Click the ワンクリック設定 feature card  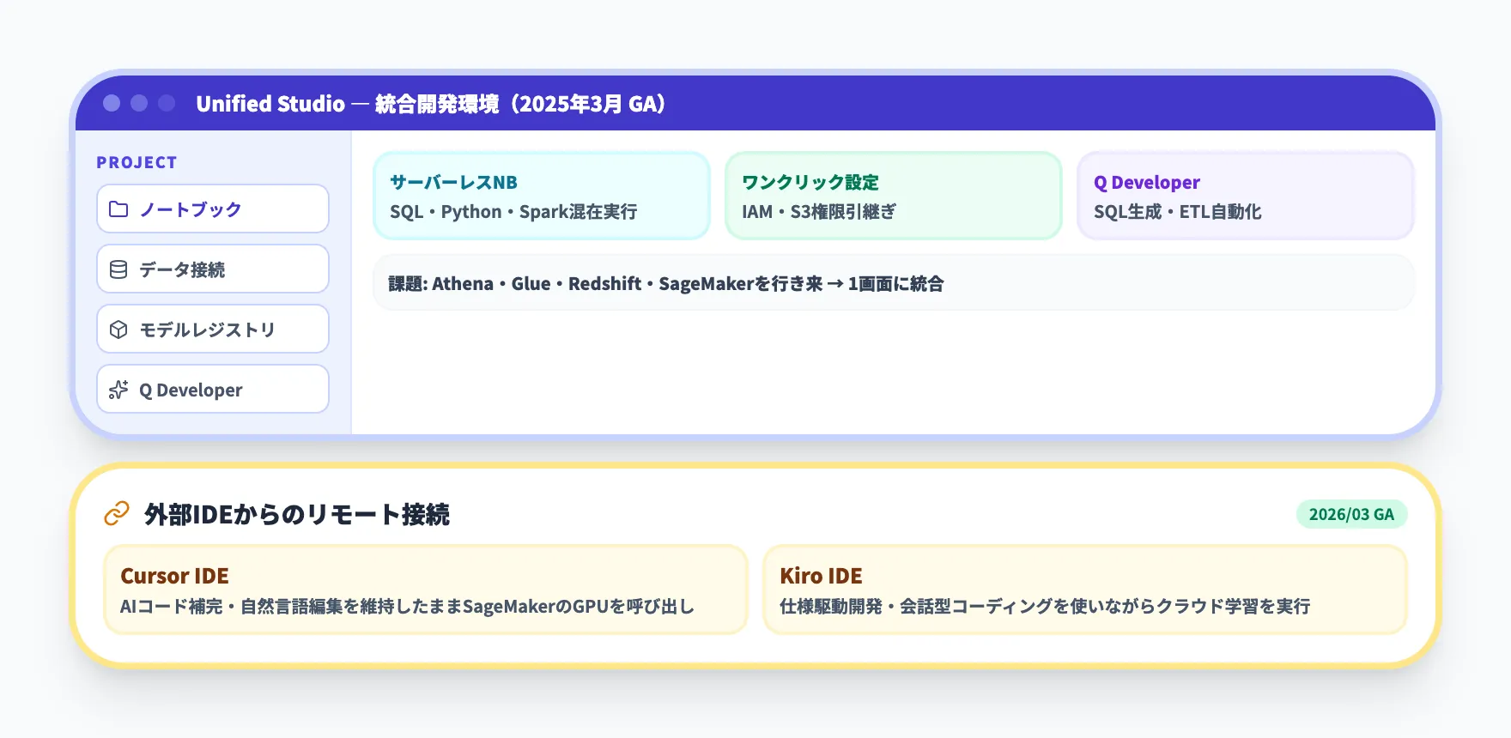893,196
